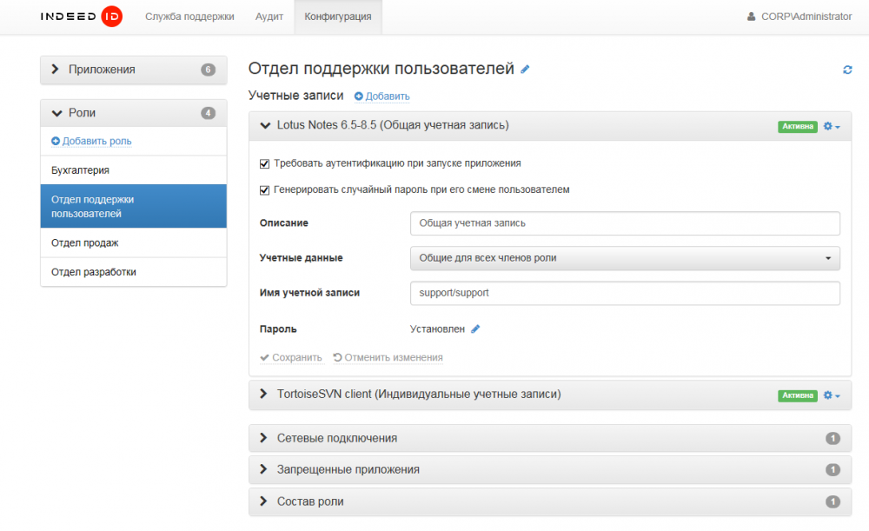869x531 pixels.
Task: Uncheck generate random password checkbox
Action: (x=265, y=189)
